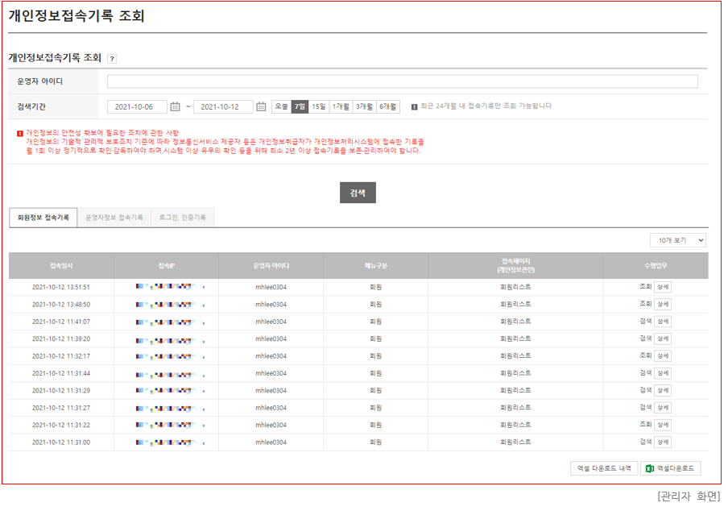Select timestamp 2021-10-12 13:51:51 cell
This screenshot has width=728, height=511.
[x=61, y=287]
